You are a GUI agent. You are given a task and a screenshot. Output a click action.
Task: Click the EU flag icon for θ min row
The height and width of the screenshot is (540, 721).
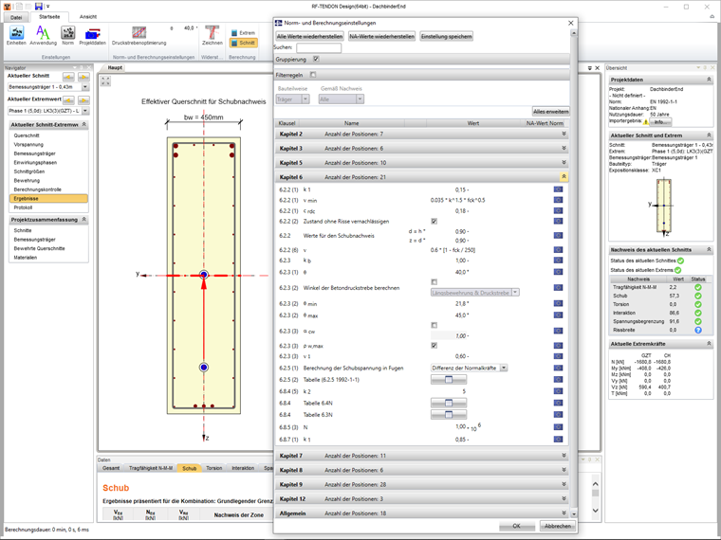tap(558, 303)
